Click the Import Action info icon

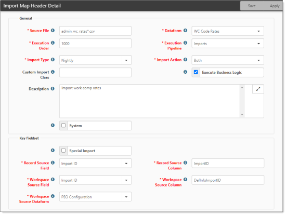pyautogui.click(x=185, y=60)
